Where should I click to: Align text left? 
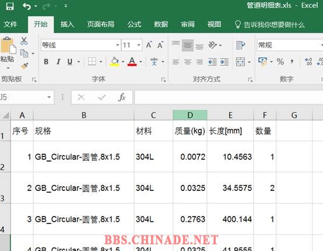point(176,62)
